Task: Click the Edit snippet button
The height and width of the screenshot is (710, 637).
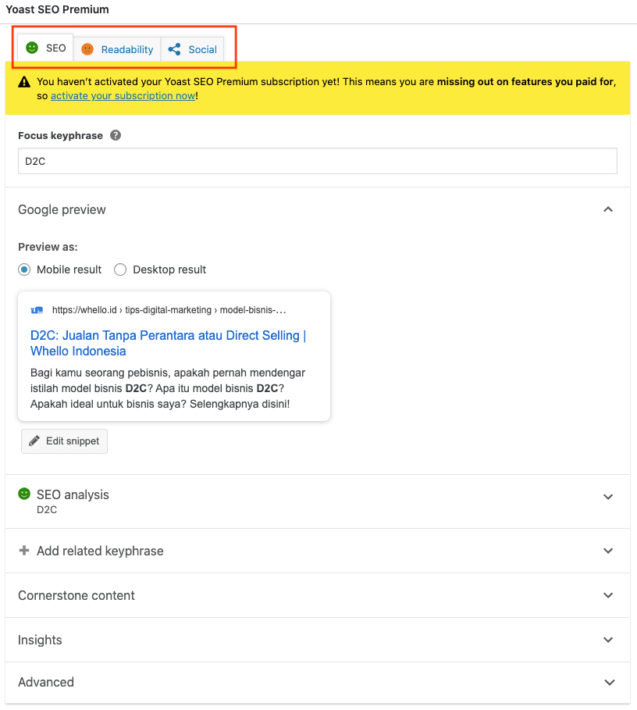Action: [64, 441]
